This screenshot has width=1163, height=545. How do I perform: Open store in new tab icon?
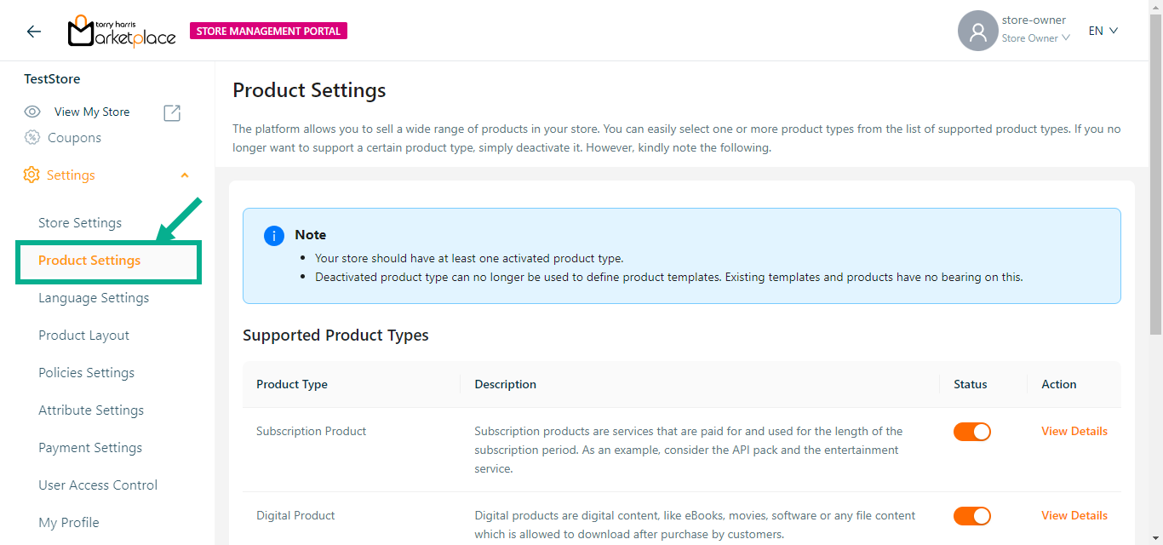172,112
